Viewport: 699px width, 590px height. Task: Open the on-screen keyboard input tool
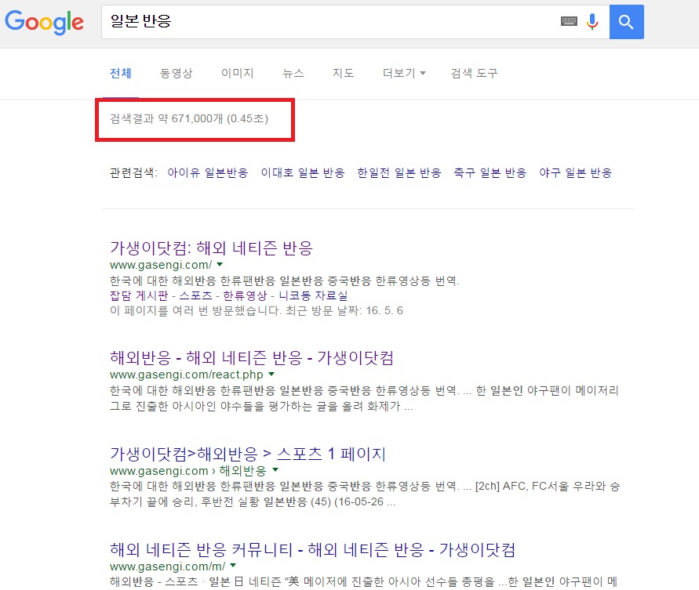[x=569, y=22]
